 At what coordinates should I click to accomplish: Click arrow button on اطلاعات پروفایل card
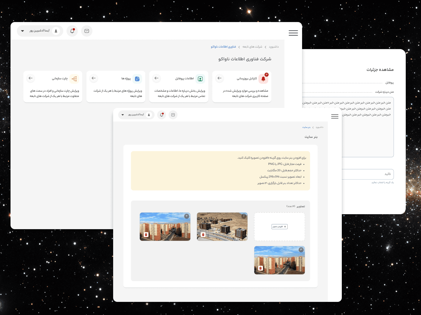point(157,78)
